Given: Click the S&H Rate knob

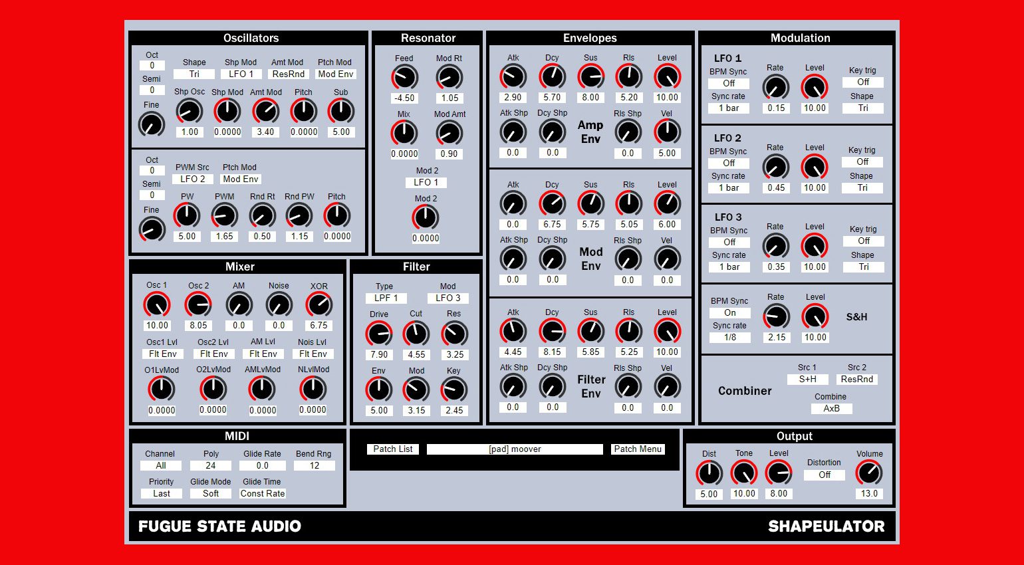Looking at the screenshot, I should coord(776,316).
